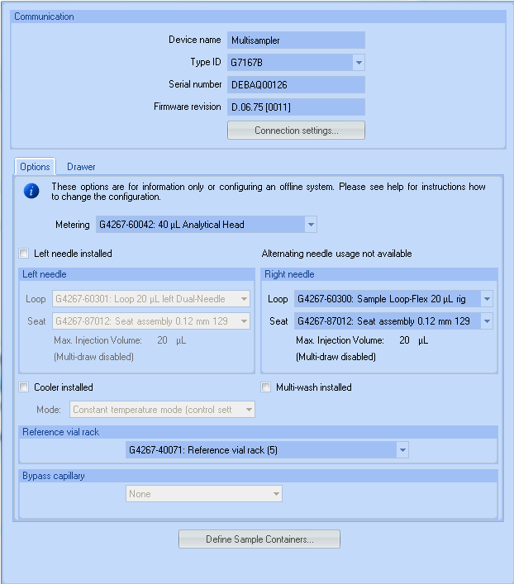Toggle the Cooler installed checkbox
Image resolution: width=514 pixels, height=584 pixels.
coord(24,387)
